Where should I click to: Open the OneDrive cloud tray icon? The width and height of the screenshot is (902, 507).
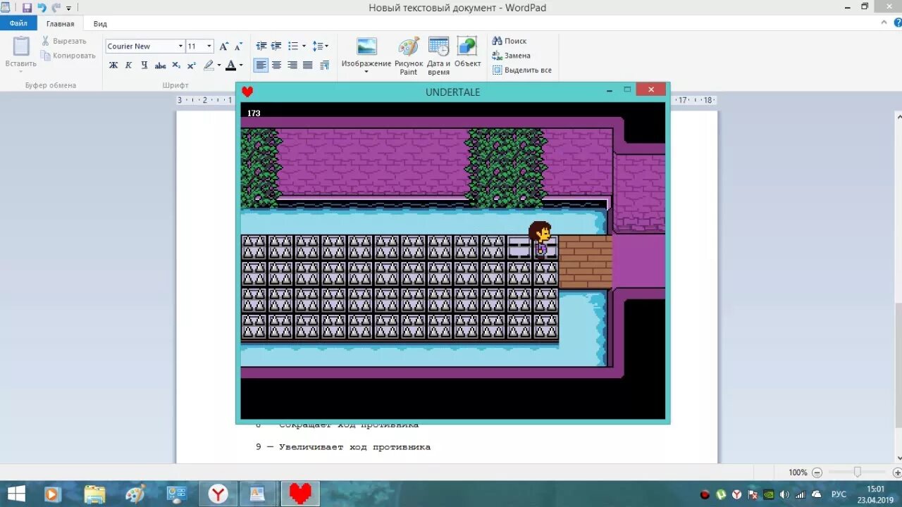click(x=817, y=494)
